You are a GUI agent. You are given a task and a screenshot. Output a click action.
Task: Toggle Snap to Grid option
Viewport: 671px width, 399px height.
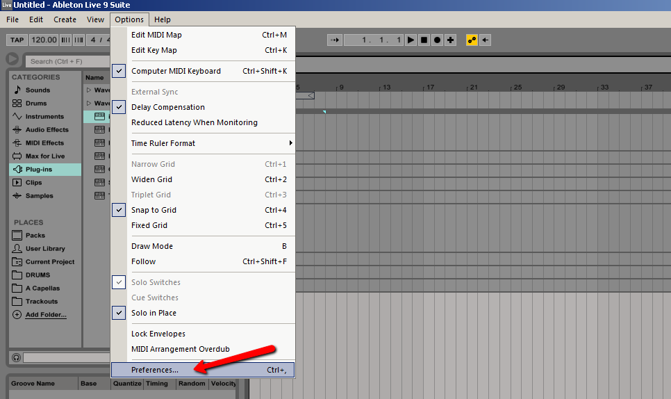(x=204, y=210)
